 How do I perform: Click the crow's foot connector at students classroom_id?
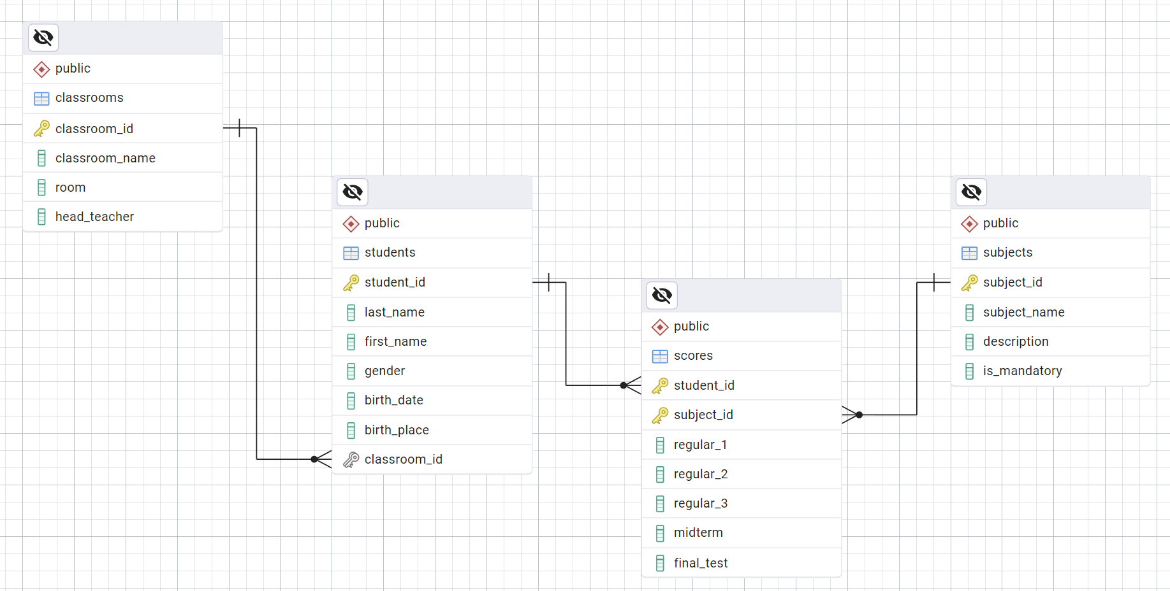click(x=322, y=459)
